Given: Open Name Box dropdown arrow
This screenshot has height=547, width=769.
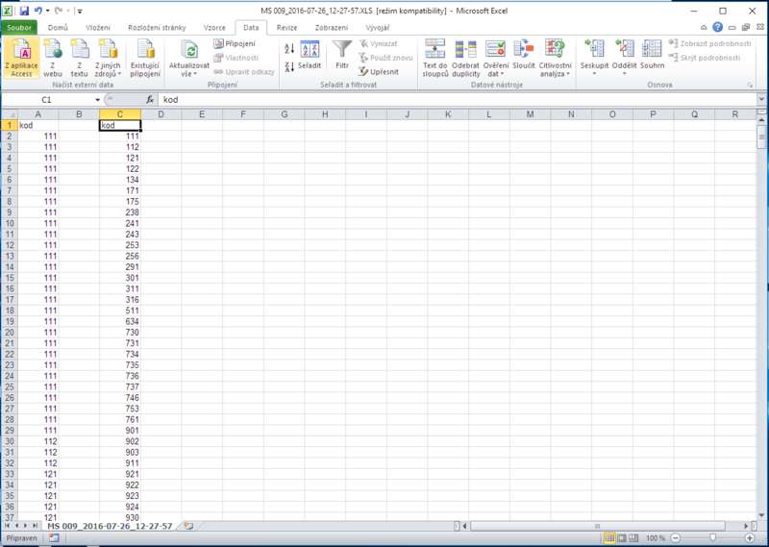Looking at the screenshot, I should [98, 100].
